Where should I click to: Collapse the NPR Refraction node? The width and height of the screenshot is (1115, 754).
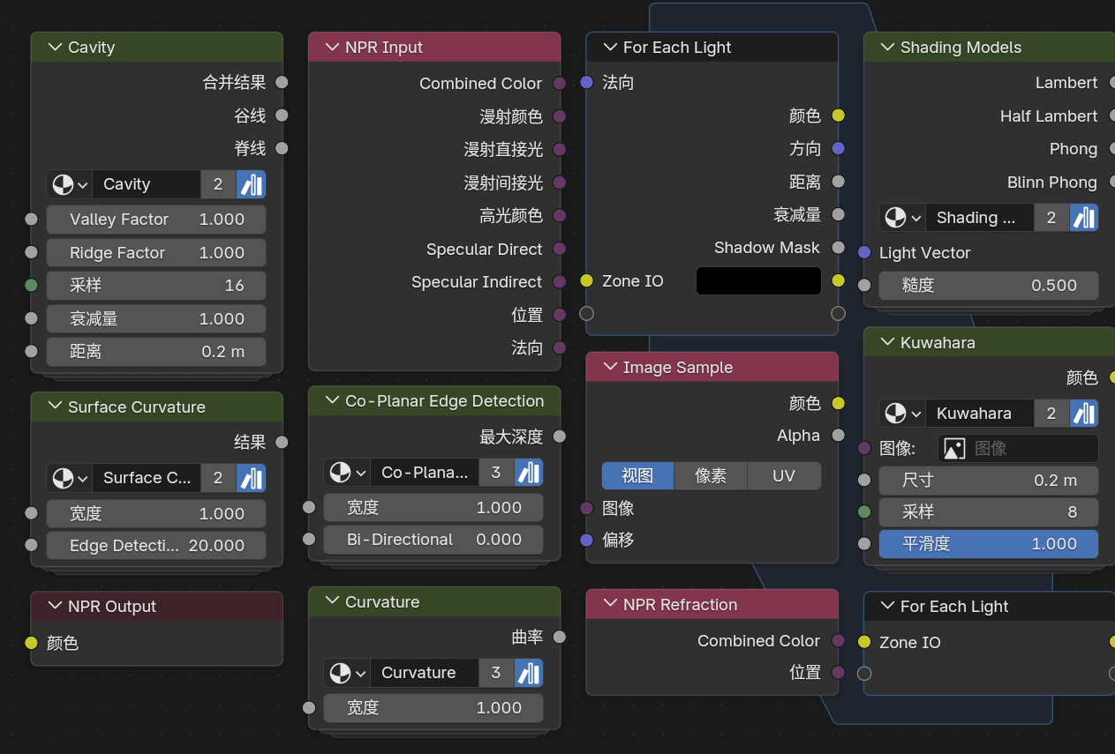[x=610, y=605]
